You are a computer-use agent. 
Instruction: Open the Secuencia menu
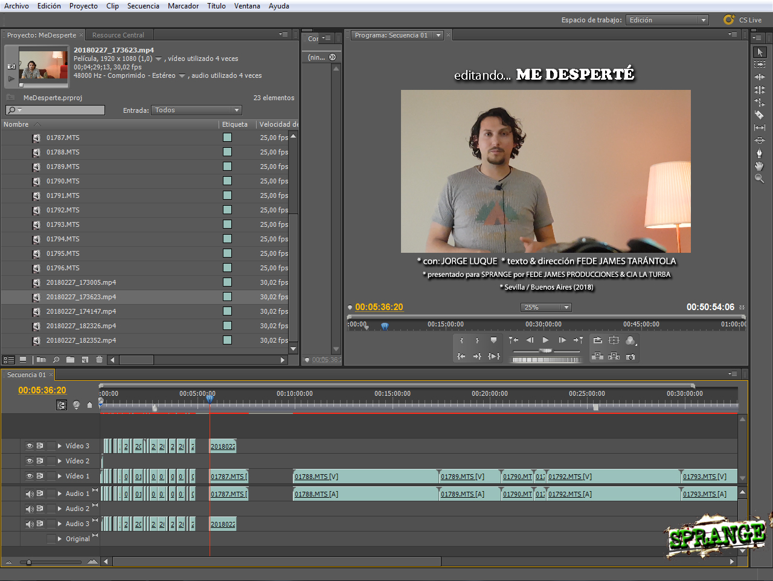click(x=143, y=6)
